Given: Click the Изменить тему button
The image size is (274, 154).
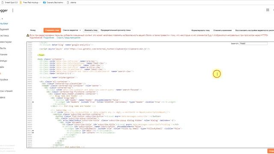Looking at the screenshot, I should (x=91, y=30).
